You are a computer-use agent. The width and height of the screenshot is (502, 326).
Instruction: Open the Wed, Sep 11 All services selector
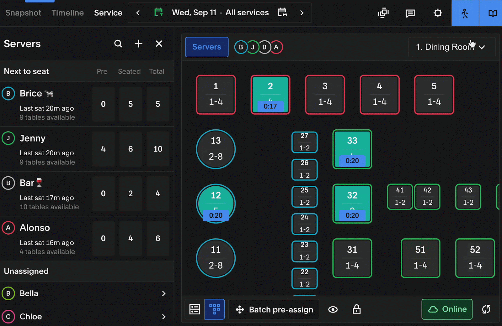point(220,13)
